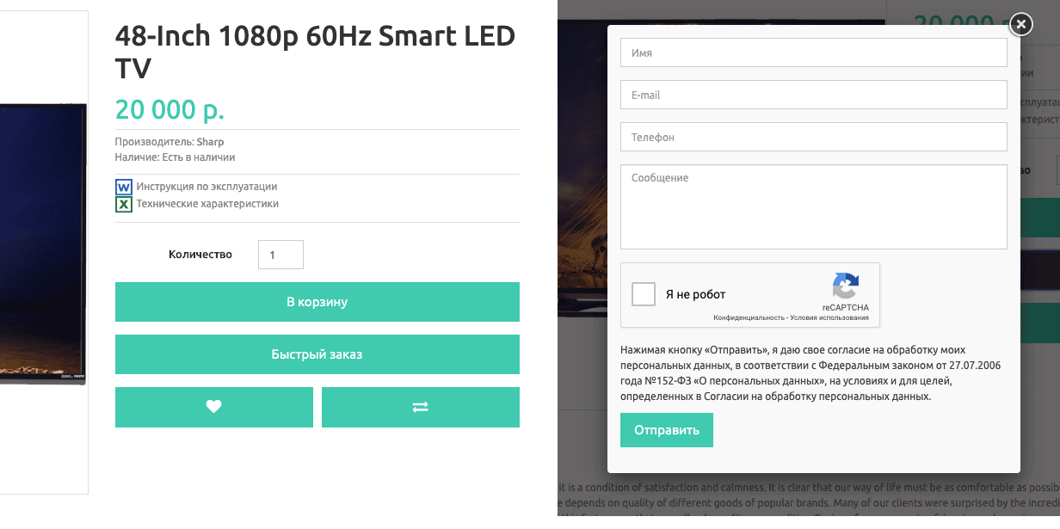
Task: Select the quantity field showing 1
Action: pyautogui.click(x=280, y=255)
